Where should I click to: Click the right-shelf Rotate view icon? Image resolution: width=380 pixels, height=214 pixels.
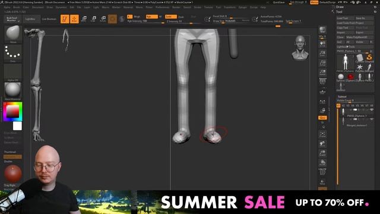click(x=322, y=162)
